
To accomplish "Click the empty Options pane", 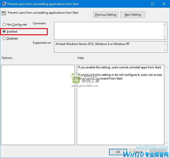I will [38, 105].
